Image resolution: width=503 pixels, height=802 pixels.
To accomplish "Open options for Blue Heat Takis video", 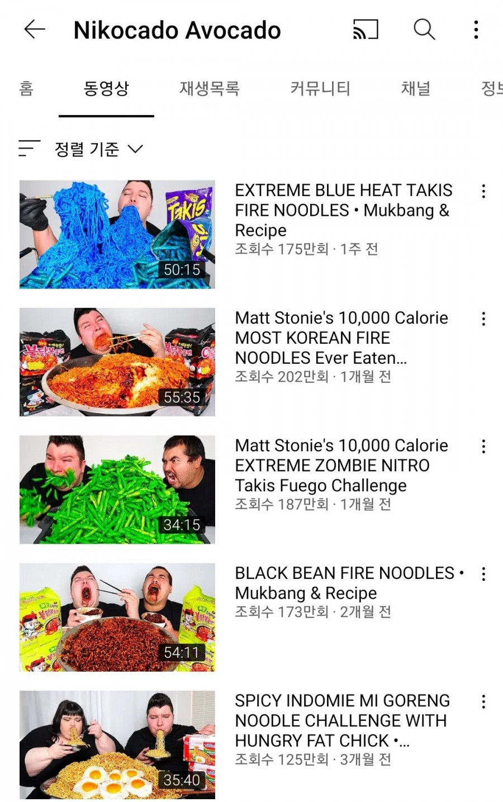I will 483,192.
